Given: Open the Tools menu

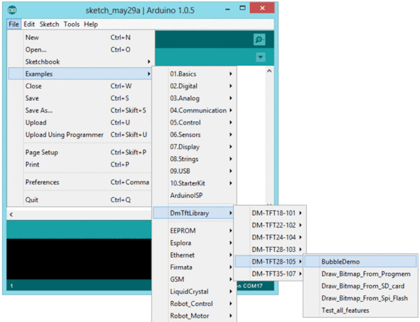Looking at the screenshot, I should 71,24.
